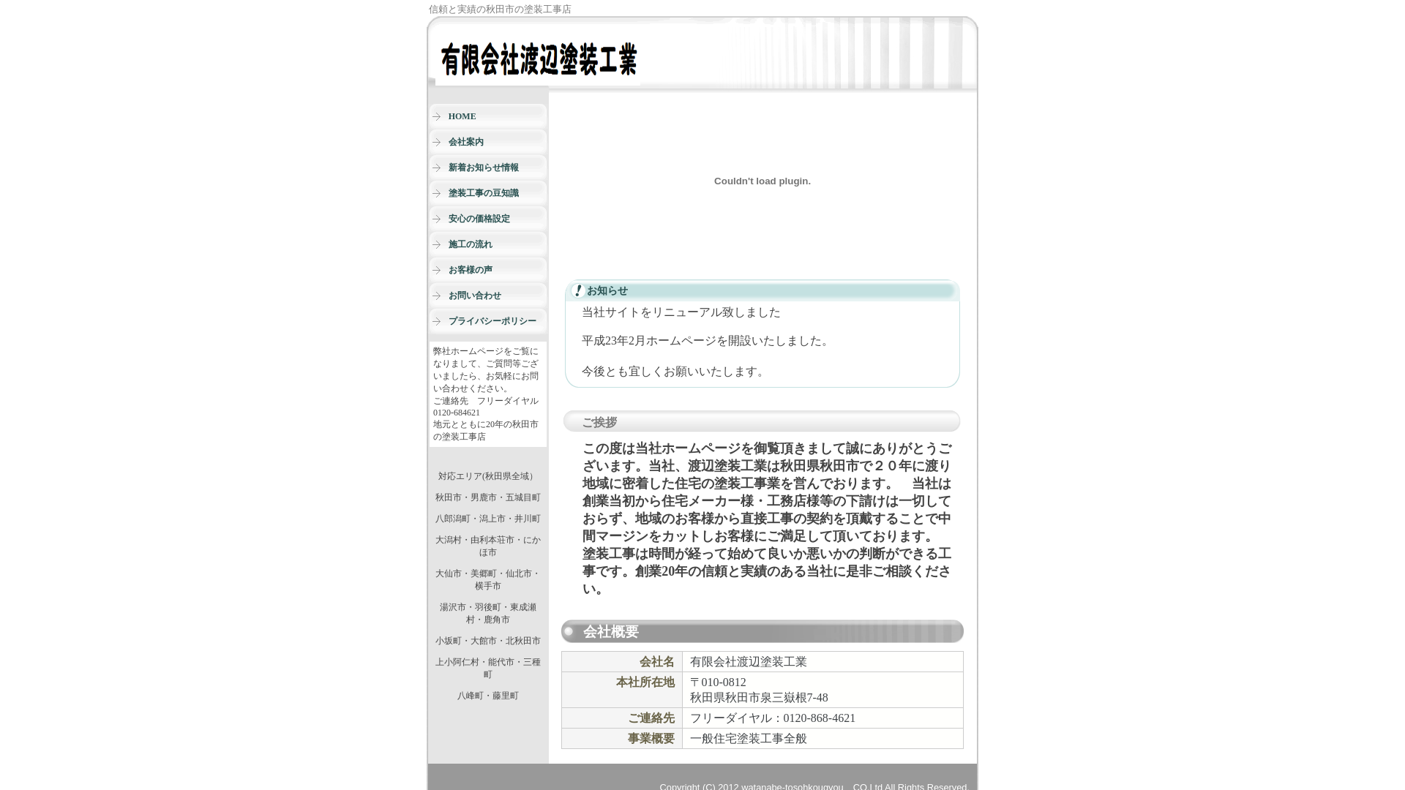Click the Couldn't load plugin area
1405x790 pixels.
point(763,181)
